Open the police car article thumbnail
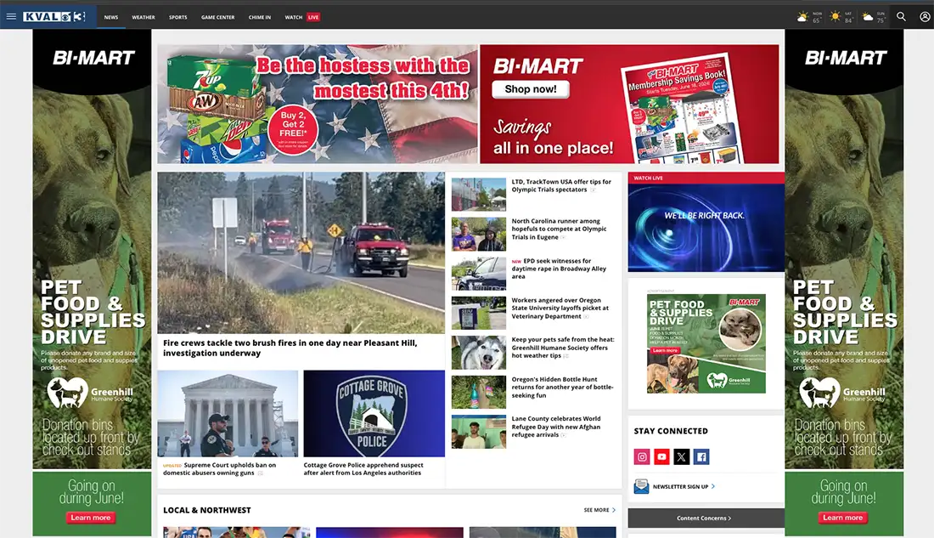Screen dimensions: 934x538 (479, 274)
